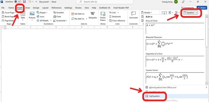Insert a Page Break
This screenshot has width=209, height=102.
[x=8, y=21]
